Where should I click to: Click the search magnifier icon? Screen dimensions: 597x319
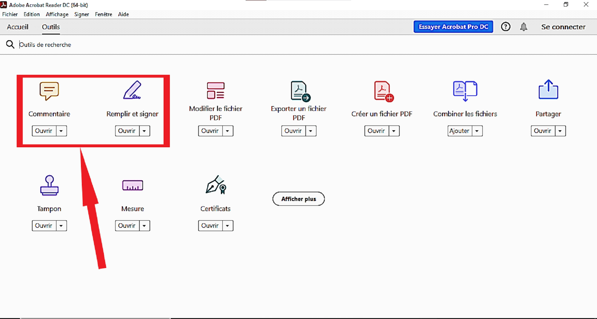(x=10, y=44)
